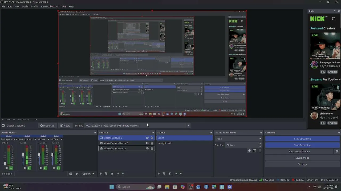
Task: Open Filters for Display Capture 2
Action: pos(65,126)
